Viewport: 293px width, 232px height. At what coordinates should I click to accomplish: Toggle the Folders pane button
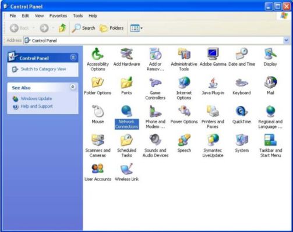(x=112, y=28)
